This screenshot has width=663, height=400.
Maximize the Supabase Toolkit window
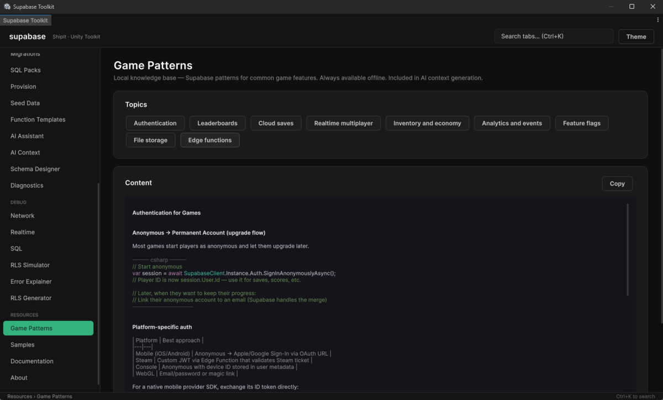pos(632,7)
